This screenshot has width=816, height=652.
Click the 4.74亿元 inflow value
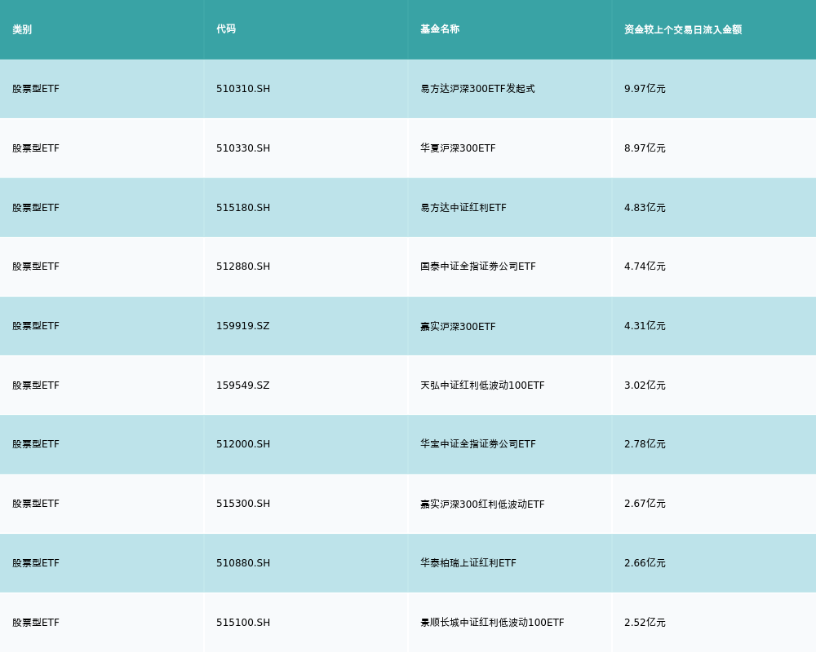645,267
